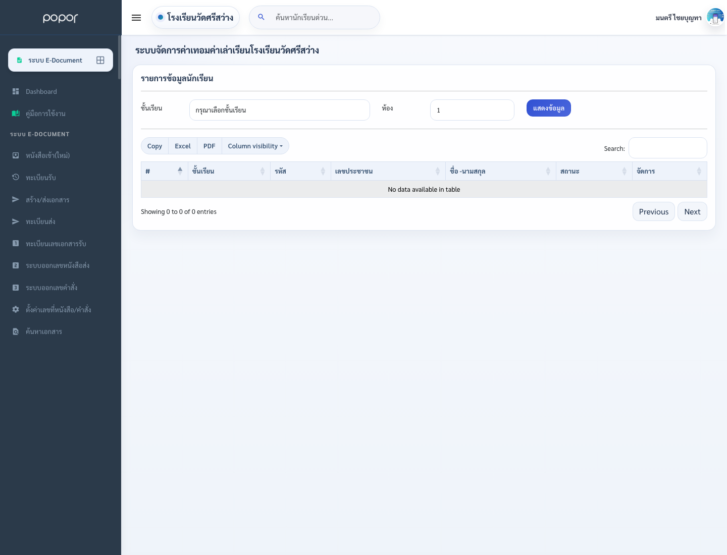Screen dimensions: 727x555
Task: Sort table by the # column
Action: (164, 171)
